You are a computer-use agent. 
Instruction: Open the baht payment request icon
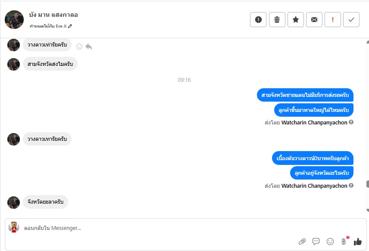[344, 242]
